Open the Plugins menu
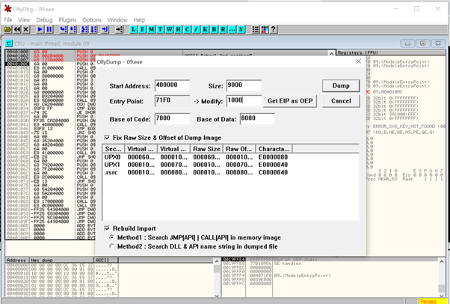The width and height of the screenshot is (450, 304). tap(67, 20)
